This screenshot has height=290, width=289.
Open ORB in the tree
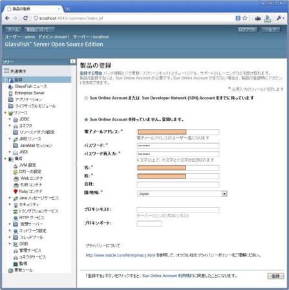(x=24, y=244)
